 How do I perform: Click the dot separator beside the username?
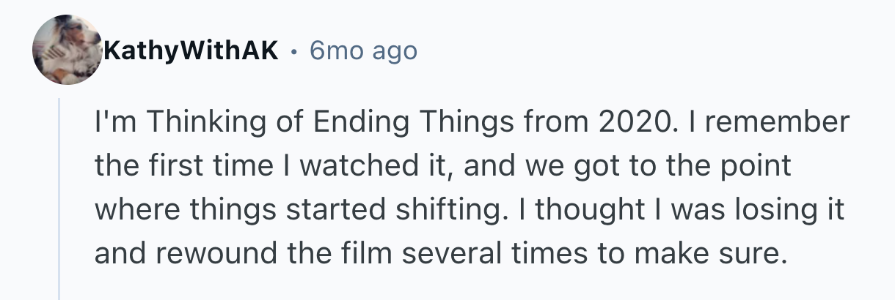tap(293, 50)
